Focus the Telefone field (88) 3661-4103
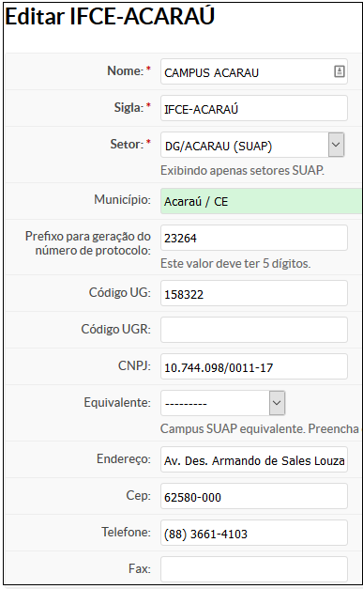The width and height of the screenshot is (363, 589). 254,533
